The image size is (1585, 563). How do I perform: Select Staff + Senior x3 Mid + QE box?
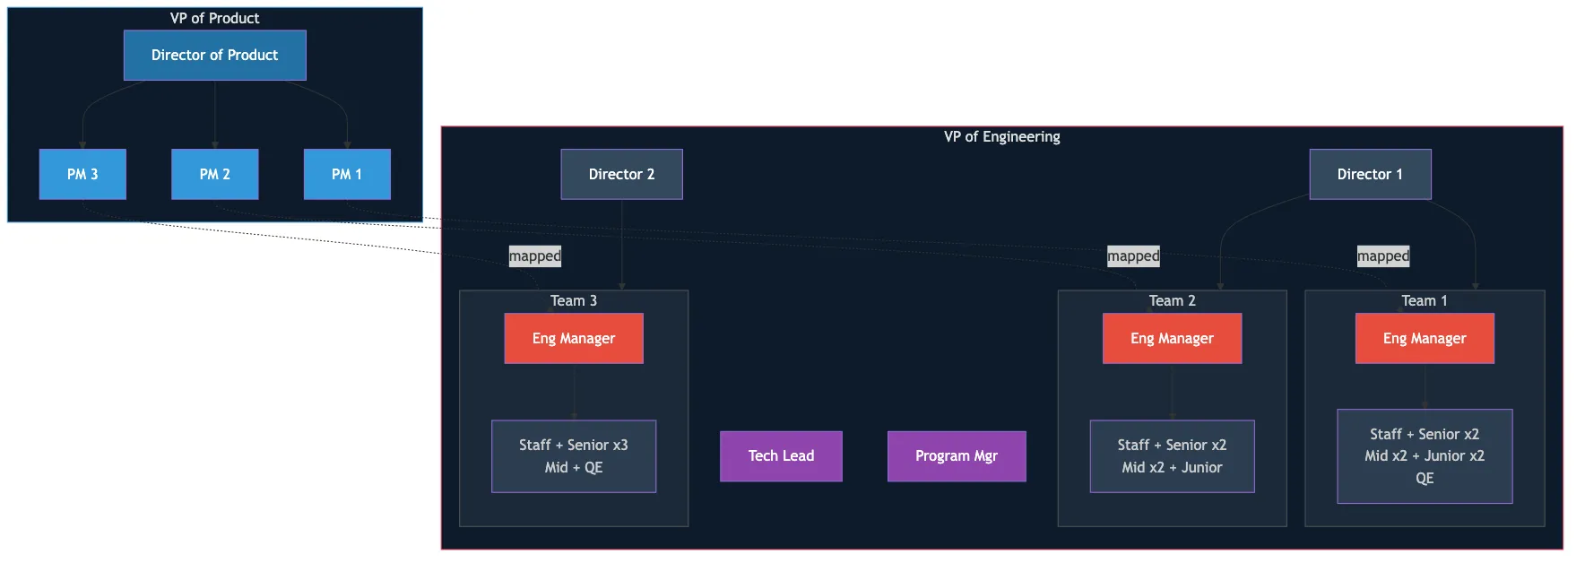click(x=574, y=456)
